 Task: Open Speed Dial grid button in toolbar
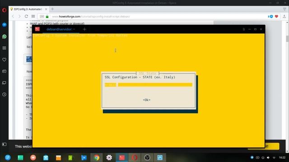coord(33,16)
